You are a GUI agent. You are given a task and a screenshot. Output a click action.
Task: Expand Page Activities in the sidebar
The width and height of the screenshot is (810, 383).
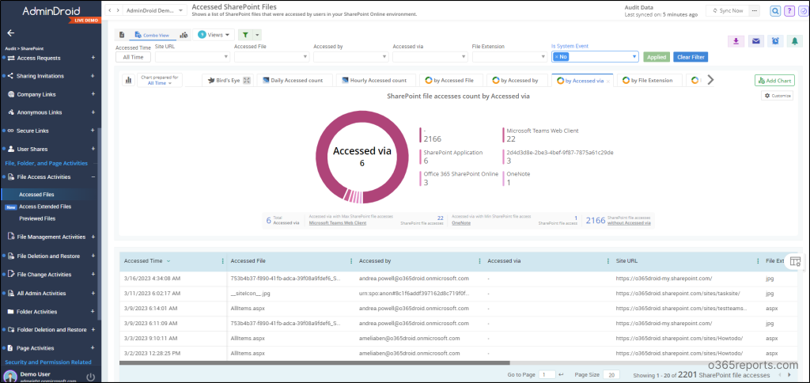click(93, 348)
